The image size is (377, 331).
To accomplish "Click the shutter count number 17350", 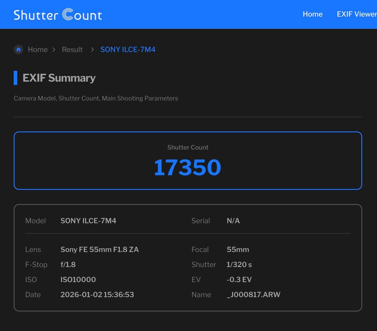I will coord(187,167).
